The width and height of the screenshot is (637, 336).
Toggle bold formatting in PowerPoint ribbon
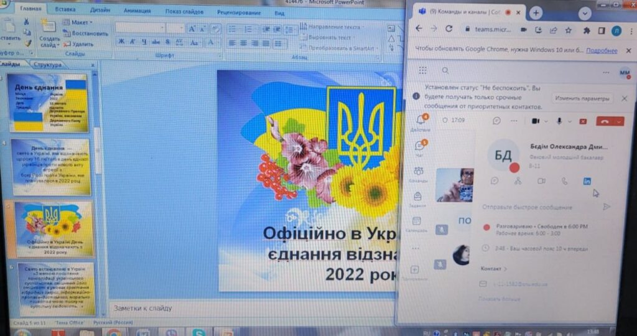point(122,42)
